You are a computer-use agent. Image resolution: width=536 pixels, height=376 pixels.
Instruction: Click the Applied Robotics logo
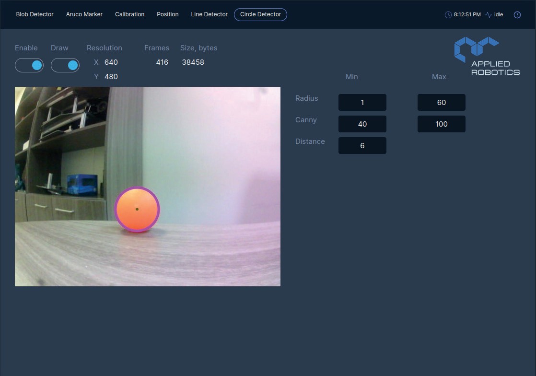point(487,57)
